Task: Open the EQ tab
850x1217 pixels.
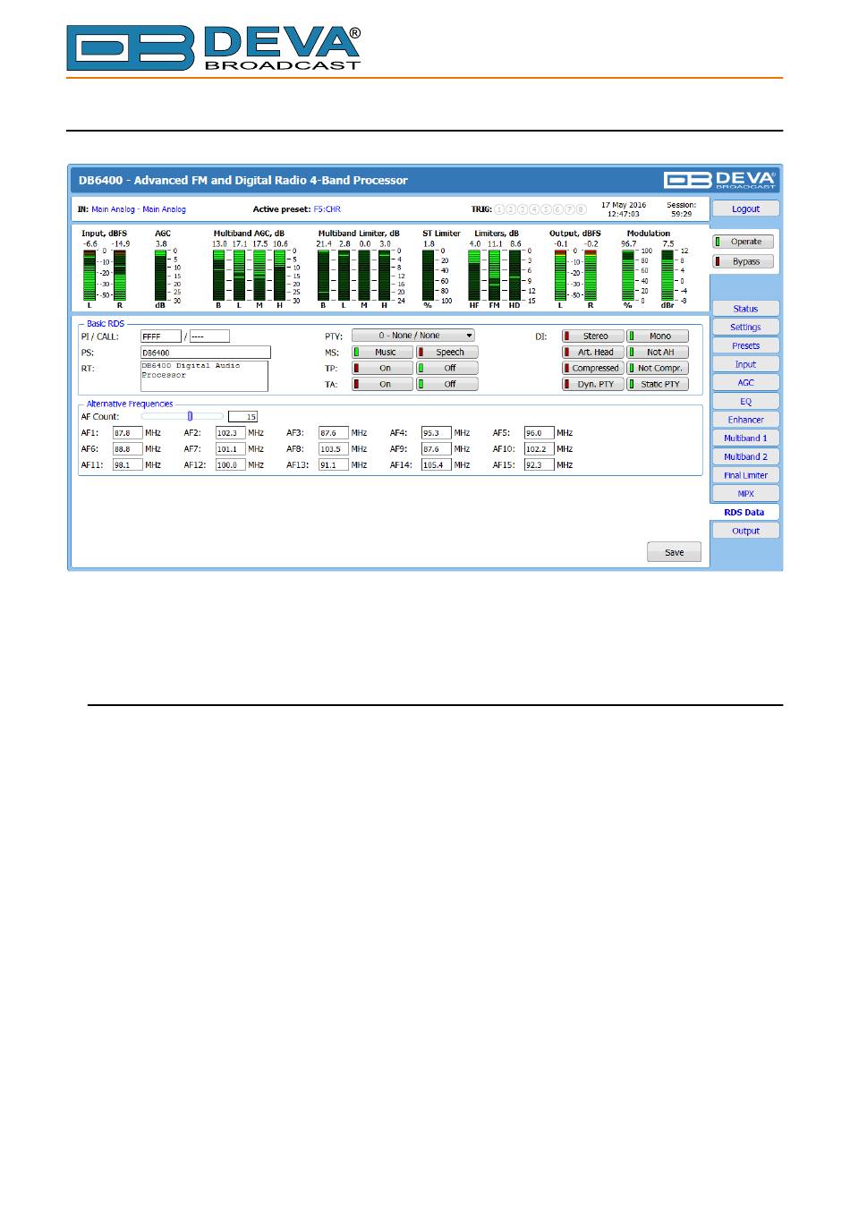Action: tap(745, 401)
